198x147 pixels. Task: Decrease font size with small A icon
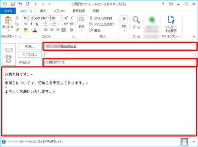[x=72, y=18]
